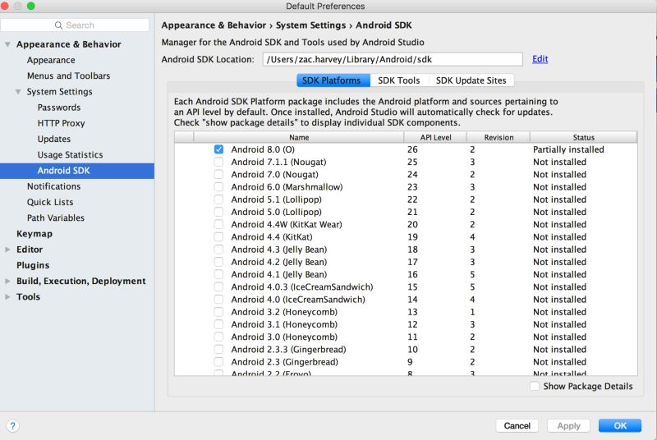Click the Search field in sidebar
657x440 pixels.
click(75, 25)
